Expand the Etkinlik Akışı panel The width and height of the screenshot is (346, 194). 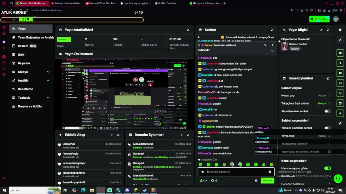click(x=118, y=135)
